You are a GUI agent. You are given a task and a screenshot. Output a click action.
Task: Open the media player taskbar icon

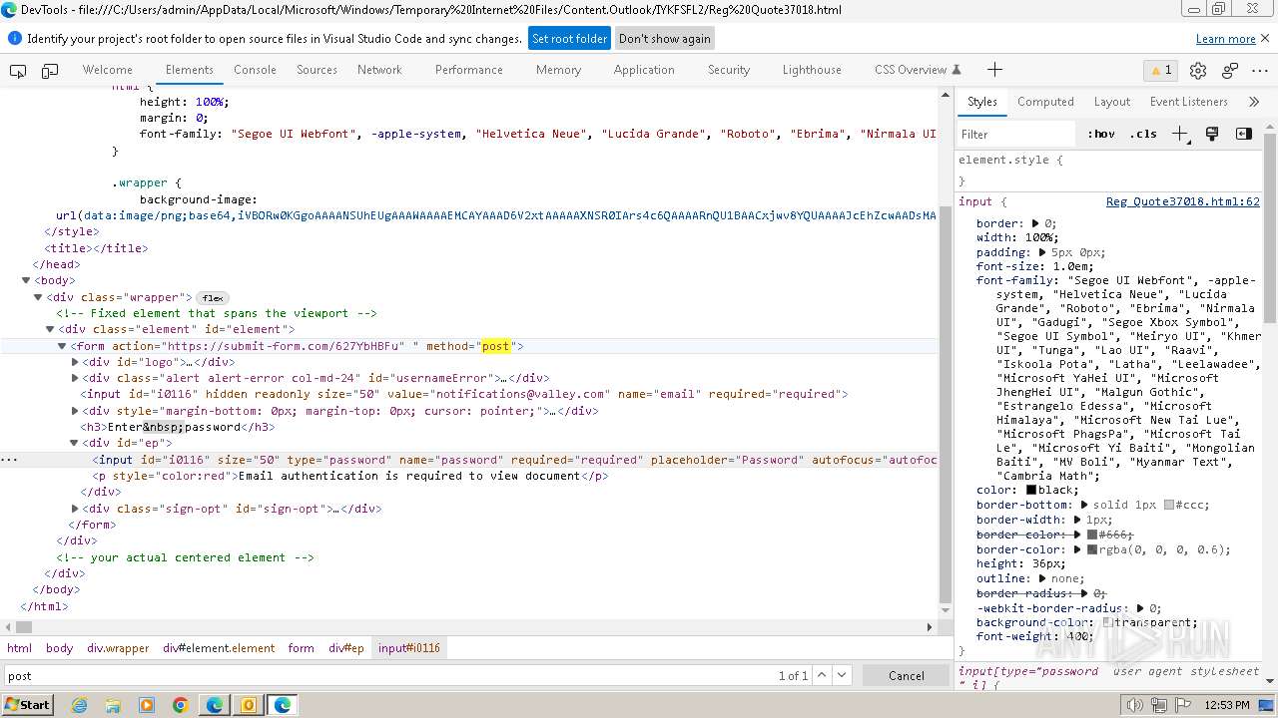(x=147, y=705)
